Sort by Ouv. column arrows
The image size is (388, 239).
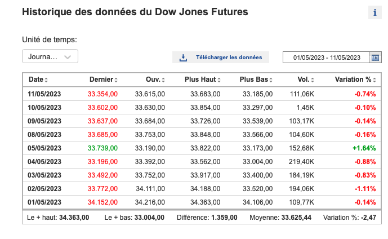163,80
